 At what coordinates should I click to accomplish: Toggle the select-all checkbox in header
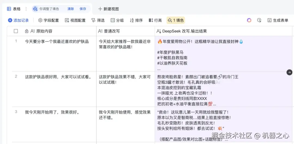point(16,31)
